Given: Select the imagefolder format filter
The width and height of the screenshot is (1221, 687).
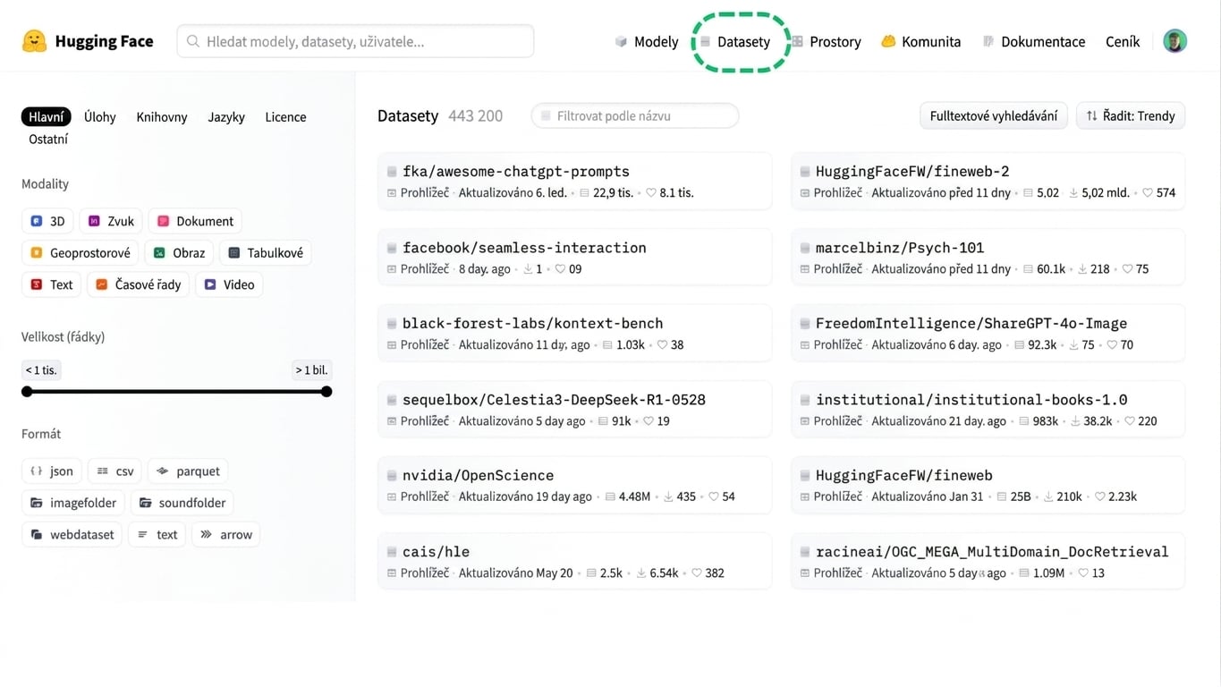Looking at the screenshot, I should point(73,503).
